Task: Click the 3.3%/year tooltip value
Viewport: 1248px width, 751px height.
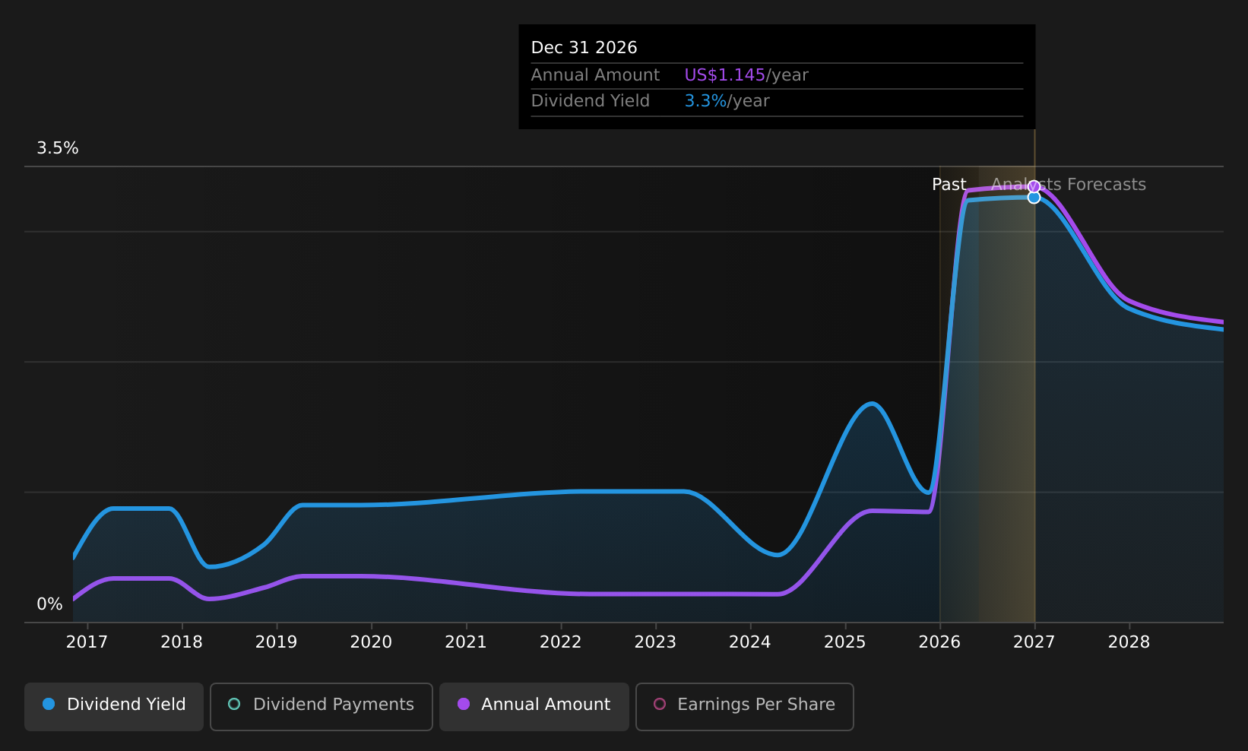Action: [727, 101]
